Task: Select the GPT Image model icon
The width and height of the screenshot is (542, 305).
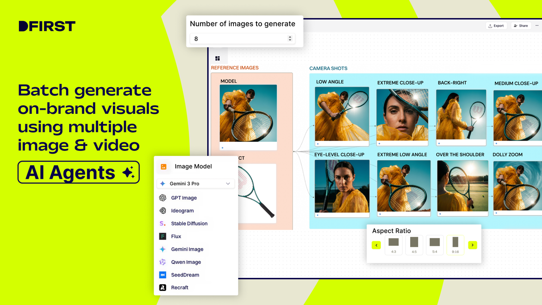Action: click(x=162, y=197)
